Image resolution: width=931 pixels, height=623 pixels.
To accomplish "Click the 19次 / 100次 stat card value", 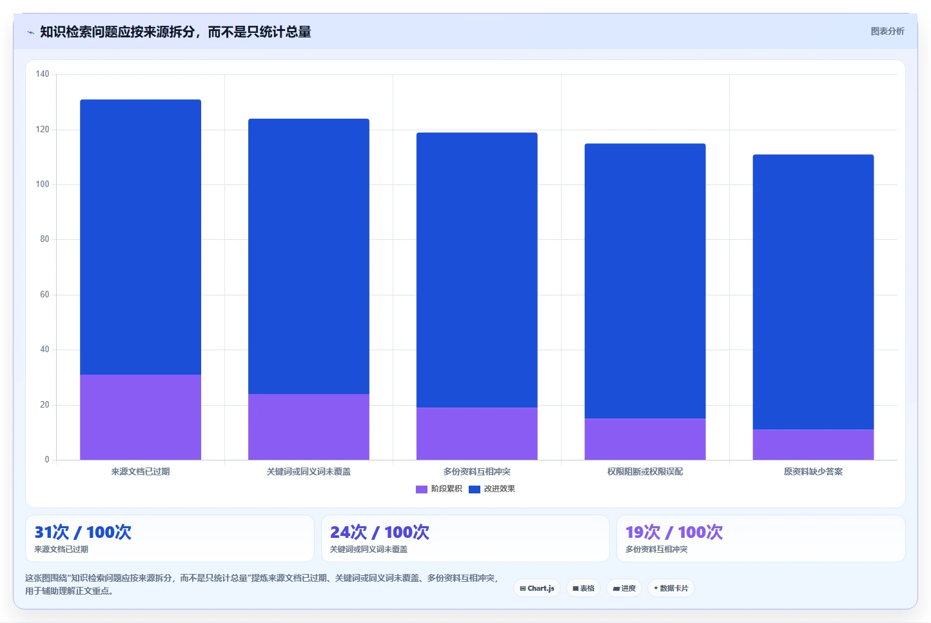I will [674, 532].
